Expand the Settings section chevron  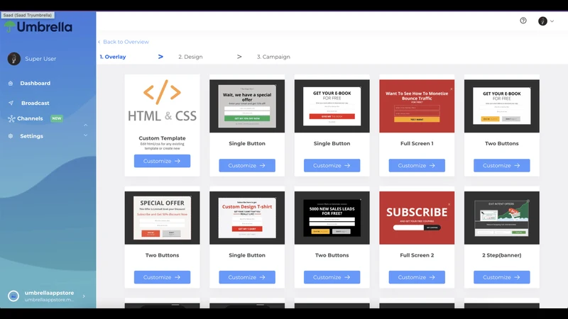85,135
